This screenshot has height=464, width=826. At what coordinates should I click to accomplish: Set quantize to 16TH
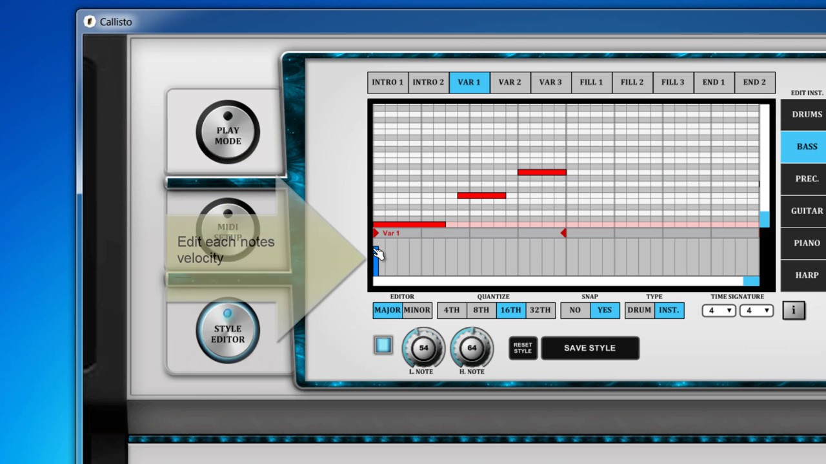510,310
